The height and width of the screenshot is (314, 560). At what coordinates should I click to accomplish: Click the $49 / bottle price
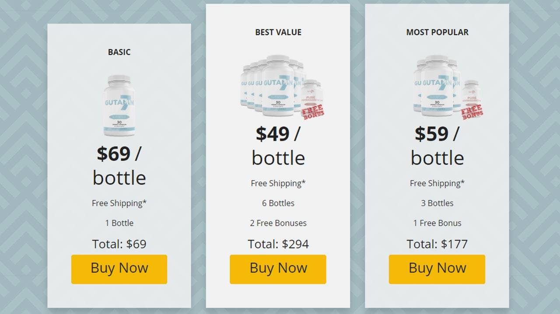[x=278, y=146]
